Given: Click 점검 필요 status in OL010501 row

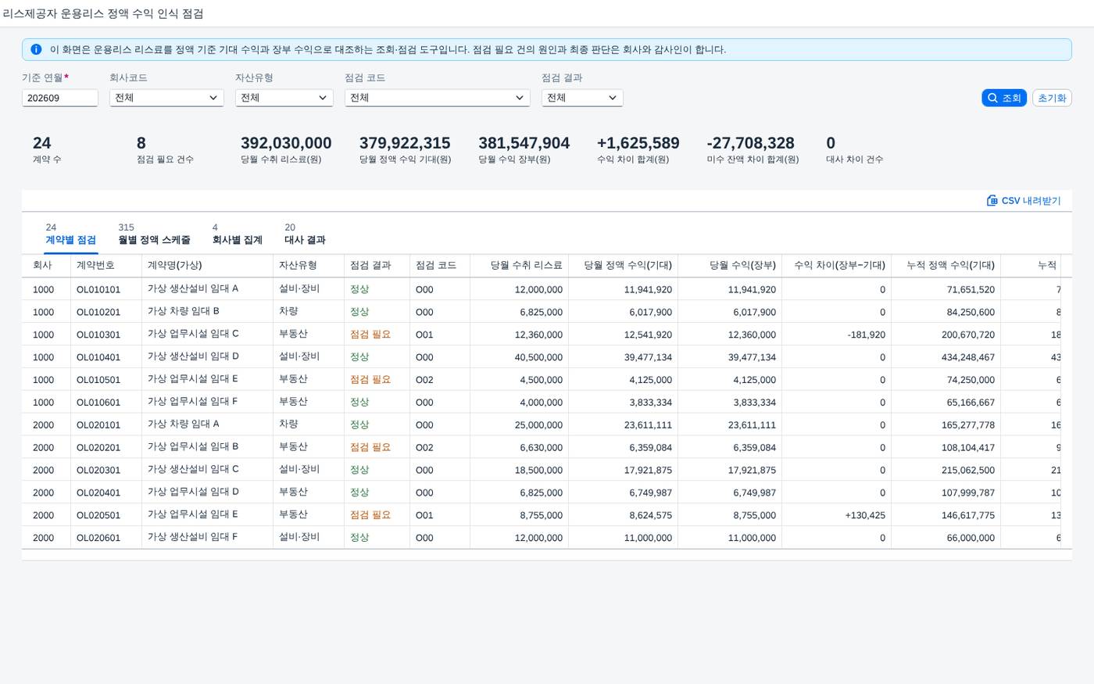Looking at the screenshot, I should click(x=370, y=379).
